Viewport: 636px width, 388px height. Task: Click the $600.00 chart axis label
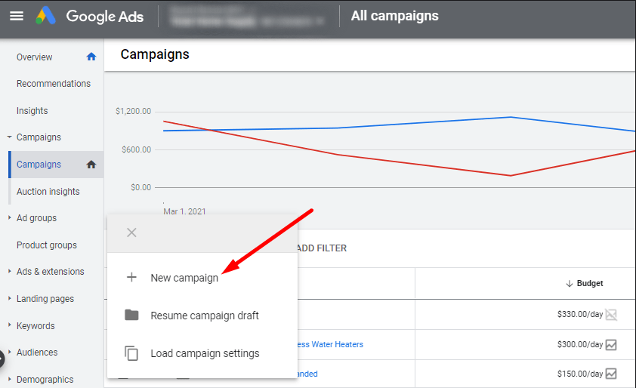pos(136,149)
